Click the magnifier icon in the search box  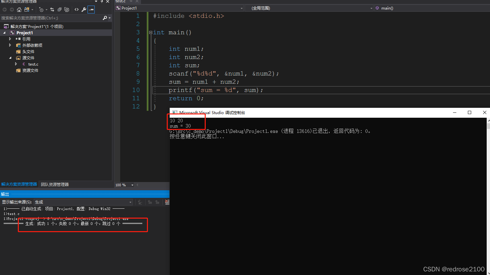[105, 18]
